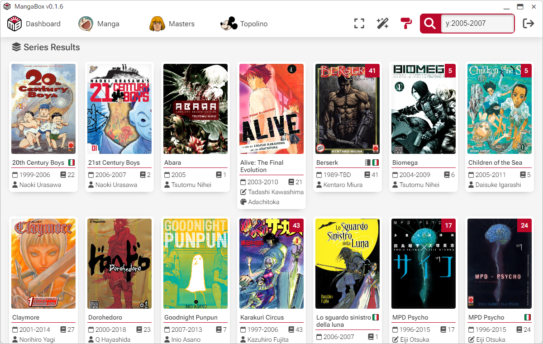This screenshot has height=344, width=543.
Task: Click the grayscale flag icon beside Berserk
Action: (368, 162)
